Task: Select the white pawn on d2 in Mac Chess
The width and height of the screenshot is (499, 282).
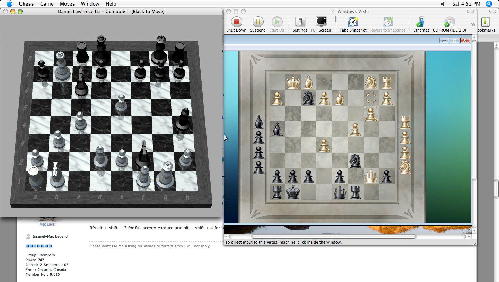Action: (100, 158)
